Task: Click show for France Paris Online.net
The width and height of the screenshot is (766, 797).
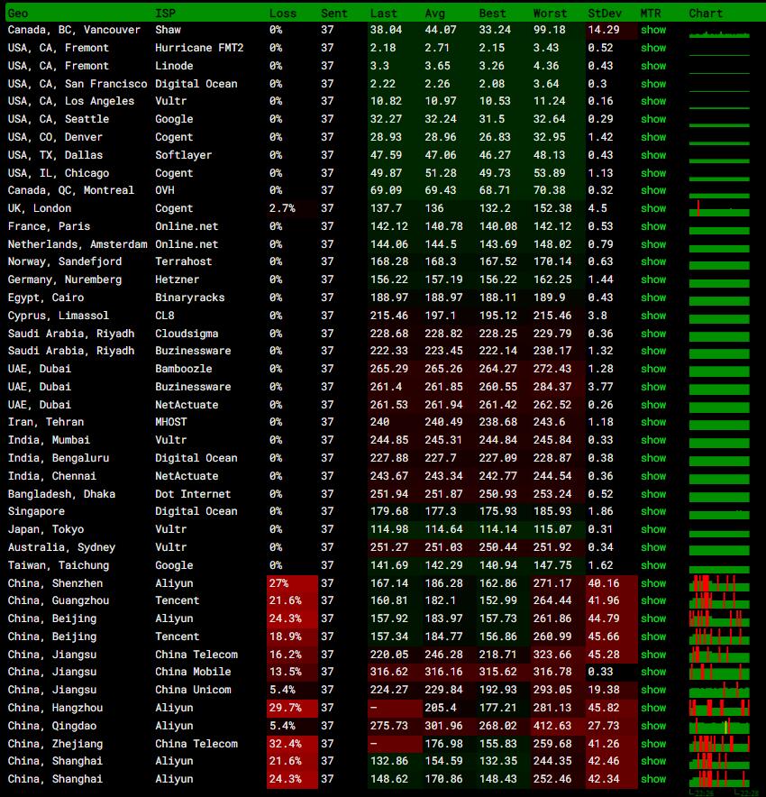Action: pyautogui.click(x=653, y=226)
